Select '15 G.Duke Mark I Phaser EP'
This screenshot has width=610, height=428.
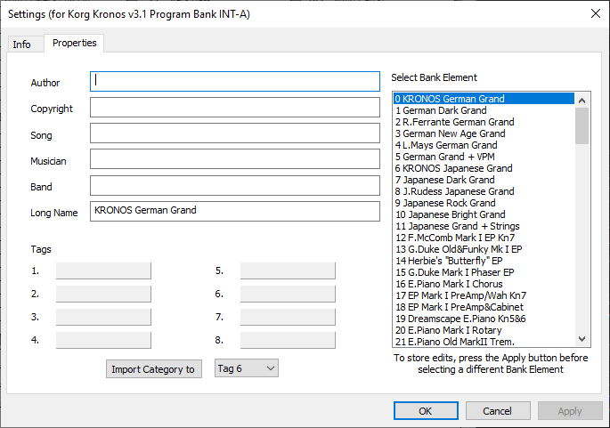(484, 272)
